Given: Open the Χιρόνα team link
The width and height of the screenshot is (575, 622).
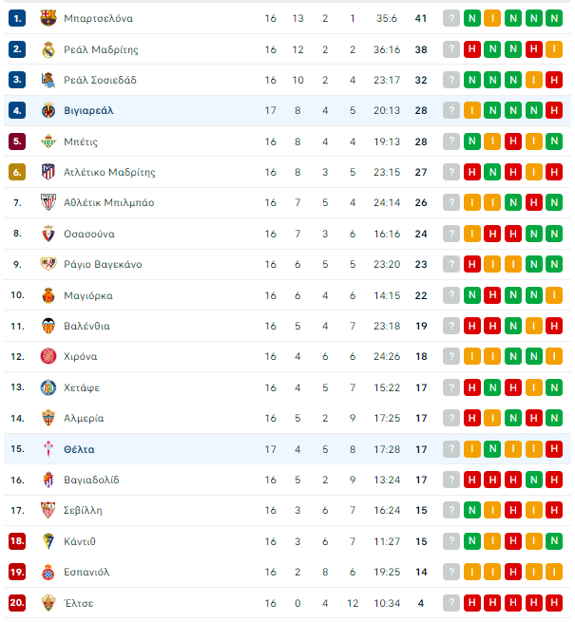Looking at the screenshot, I should [x=81, y=357].
